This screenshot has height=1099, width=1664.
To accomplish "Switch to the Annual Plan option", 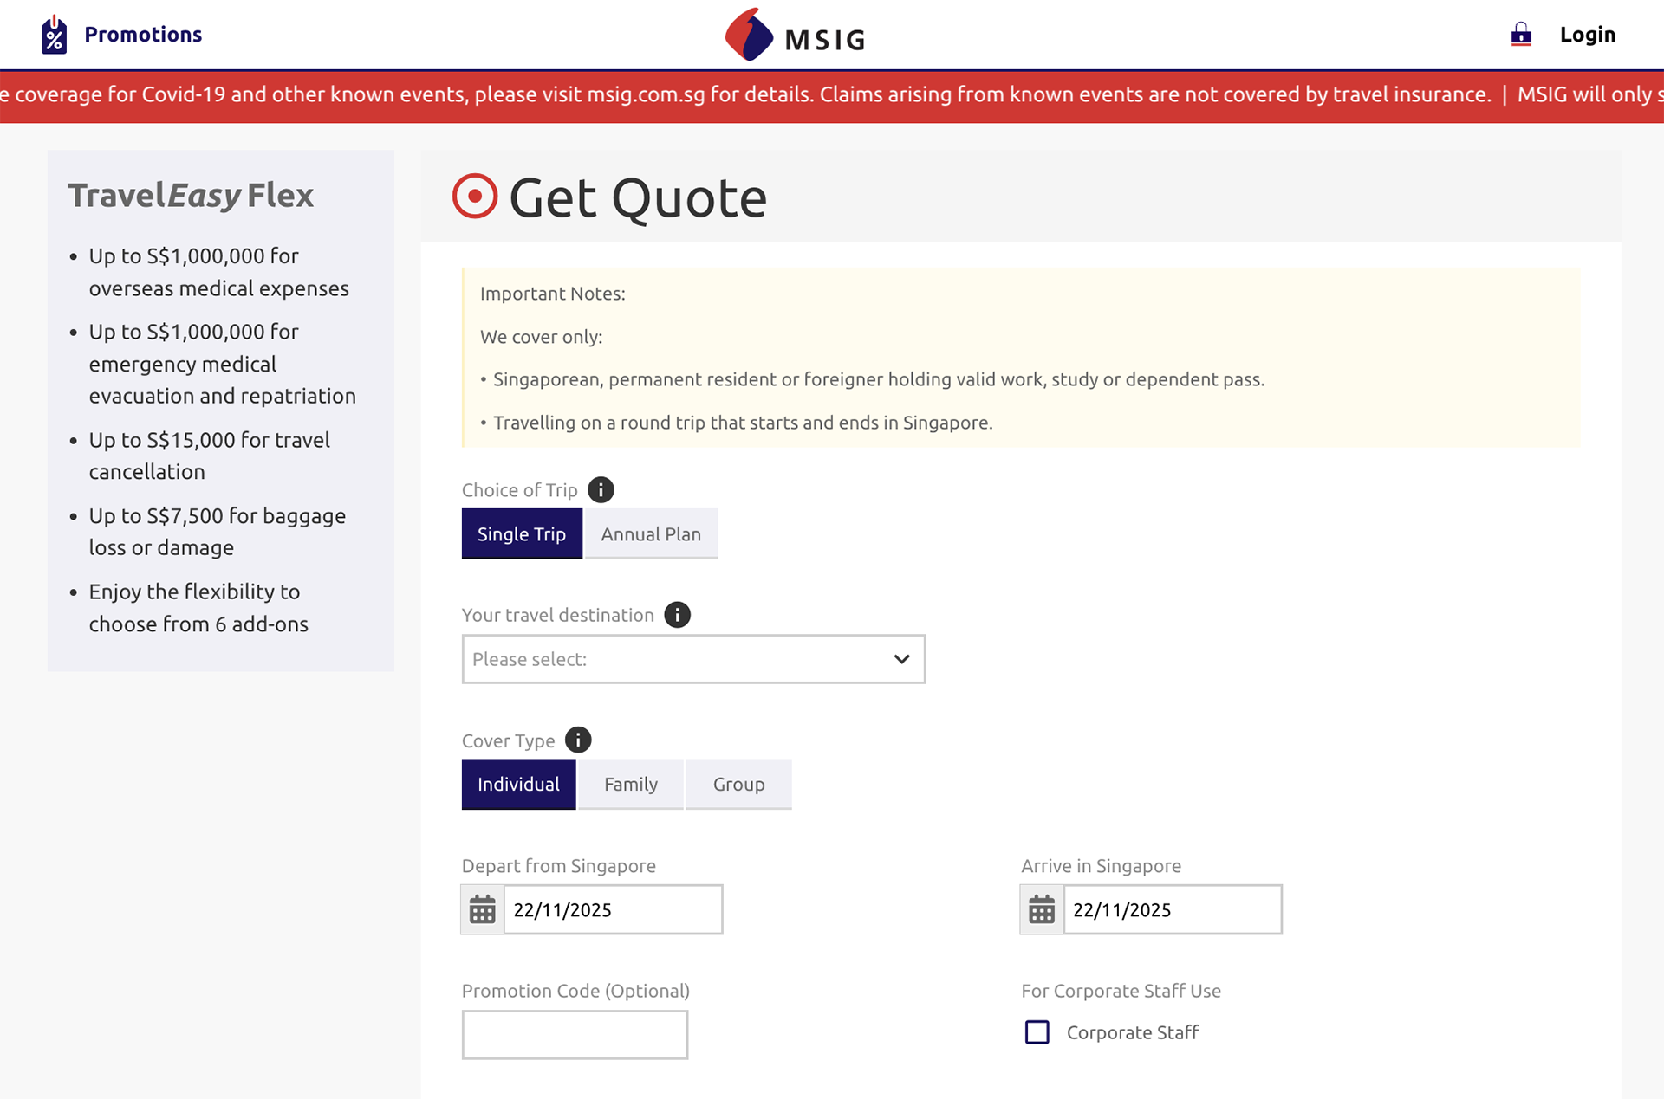I will (651, 534).
